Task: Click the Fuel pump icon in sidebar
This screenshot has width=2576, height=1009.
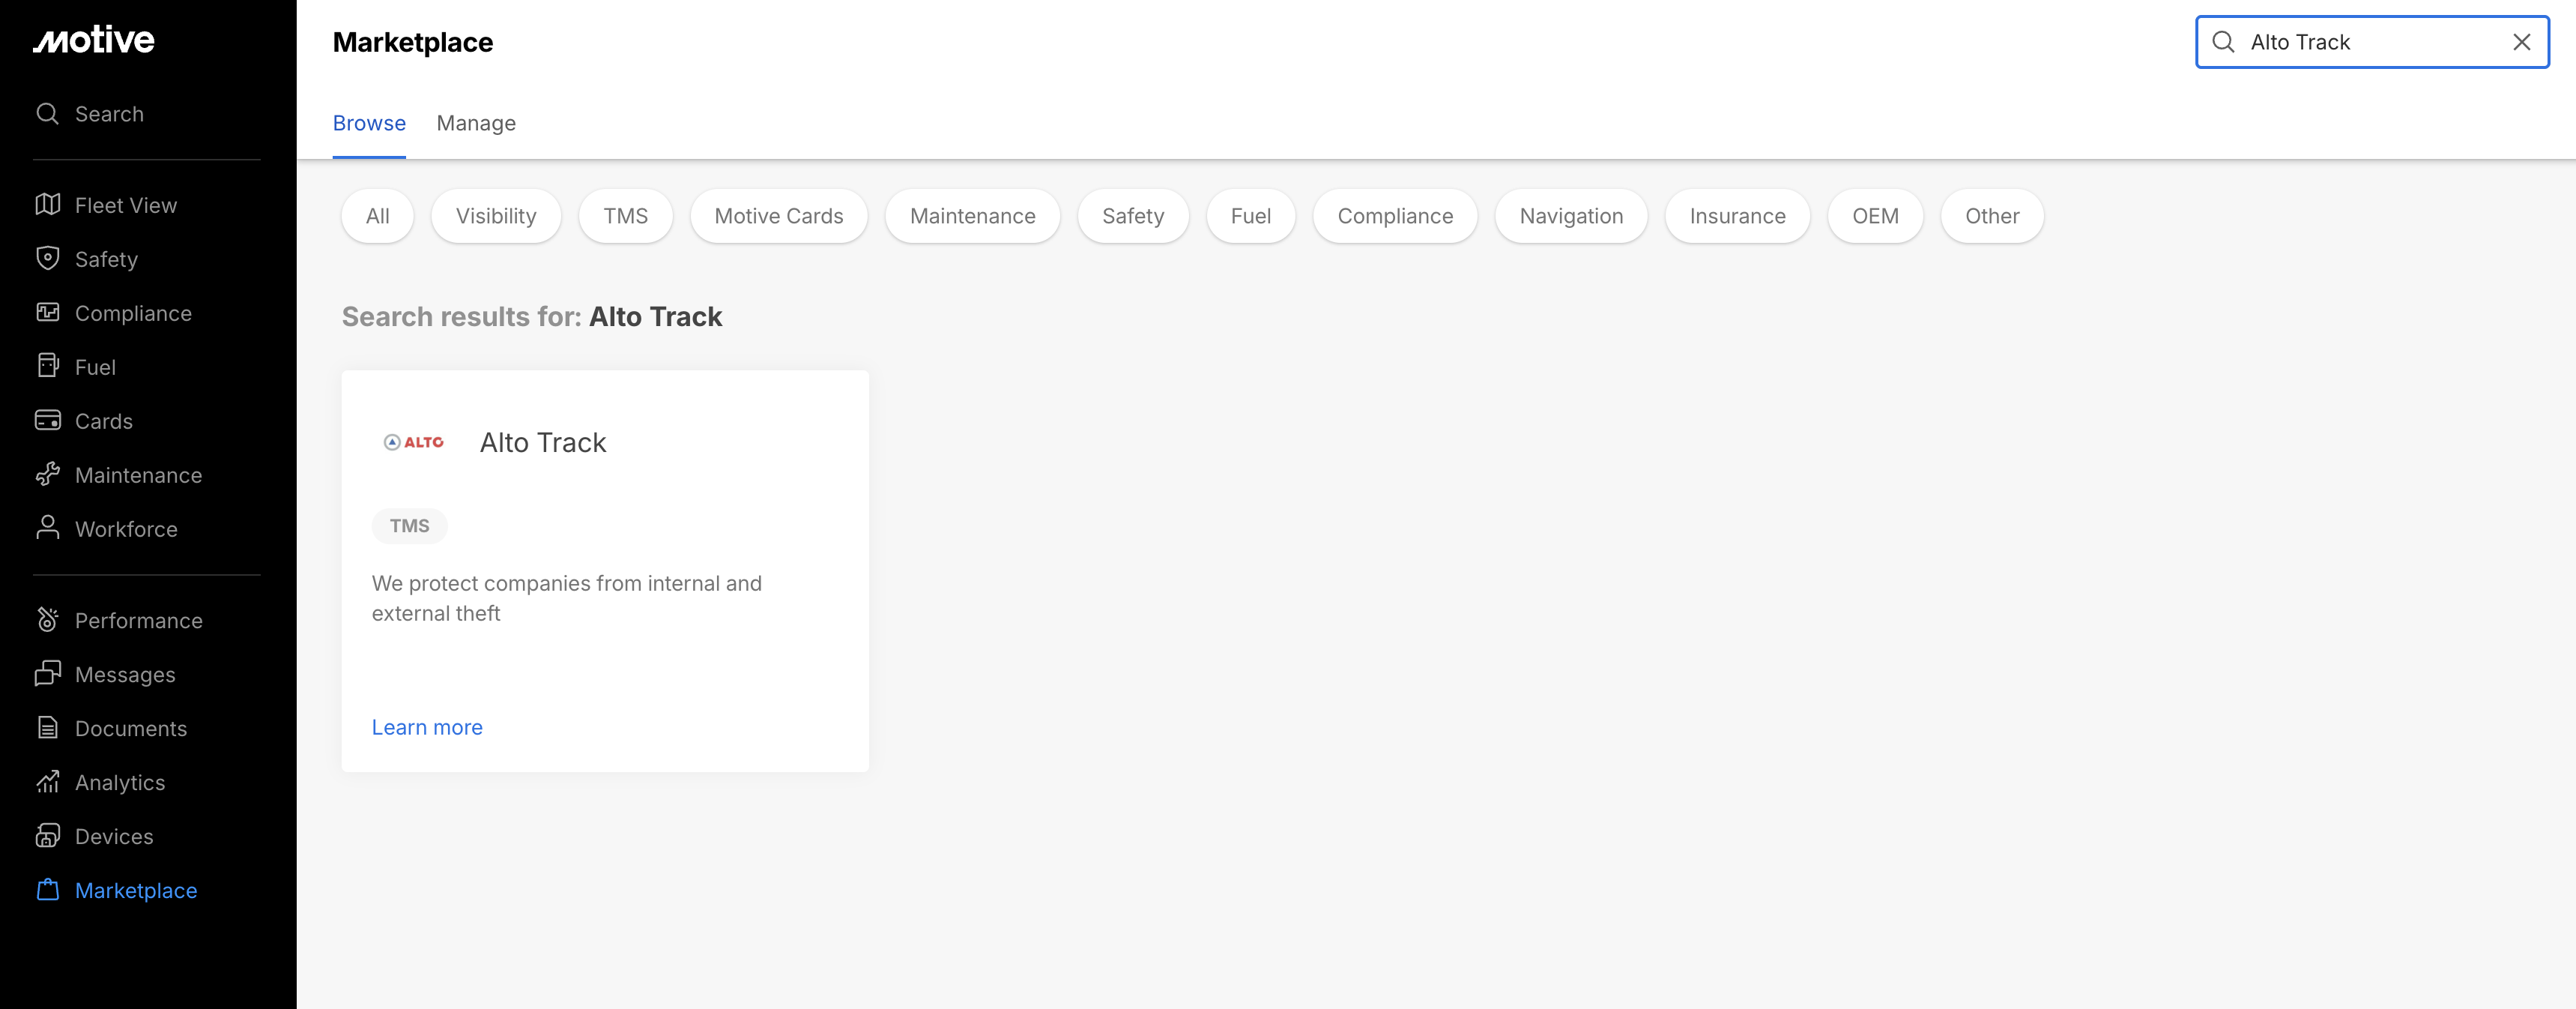Action: coord(47,366)
